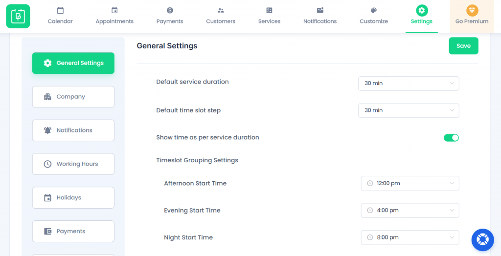Click clock icon in Afternoon Start Time field
Viewport: 501px width, 256px height.
370,183
